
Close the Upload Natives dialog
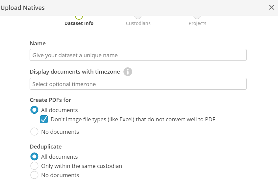pyautogui.click(x=271, y=8)
